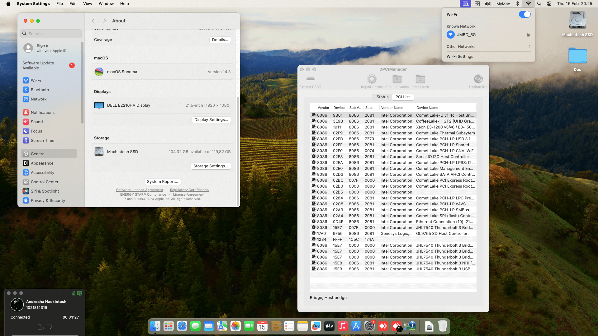Open the Photos app from the Dock

tap(235, 326)
